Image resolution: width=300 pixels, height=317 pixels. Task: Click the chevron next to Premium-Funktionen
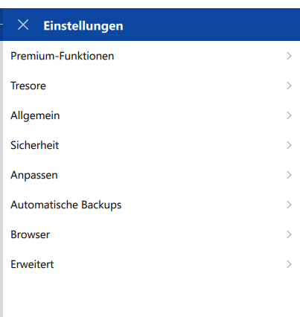[289, 56]
